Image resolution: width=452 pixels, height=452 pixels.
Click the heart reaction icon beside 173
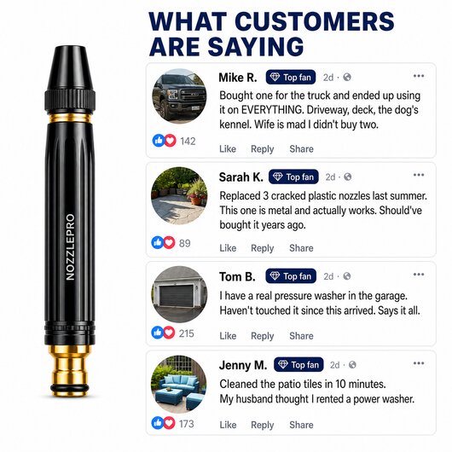click(x=169, y=423)
